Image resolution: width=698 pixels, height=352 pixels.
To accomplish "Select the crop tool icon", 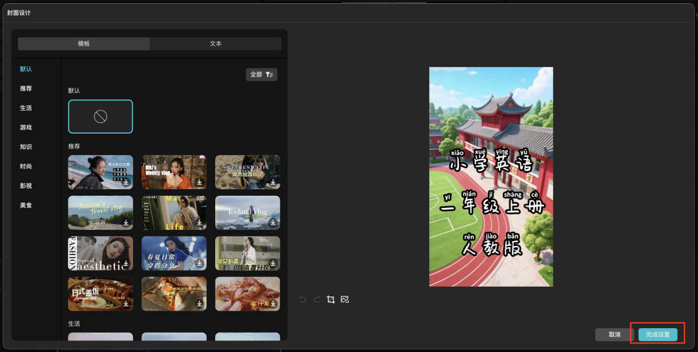I will 331,300.
